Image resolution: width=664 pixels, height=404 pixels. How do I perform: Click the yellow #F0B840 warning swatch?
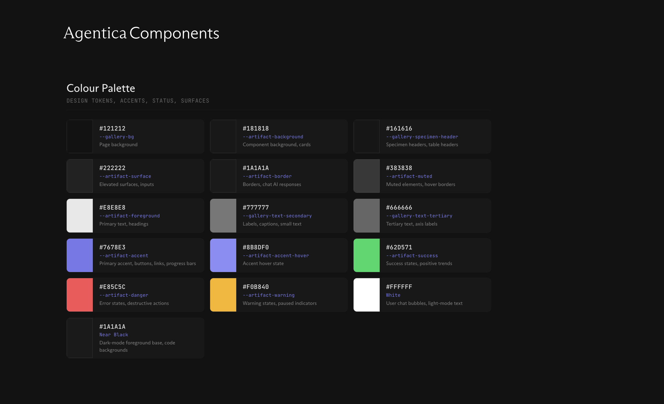click(223, 295)
